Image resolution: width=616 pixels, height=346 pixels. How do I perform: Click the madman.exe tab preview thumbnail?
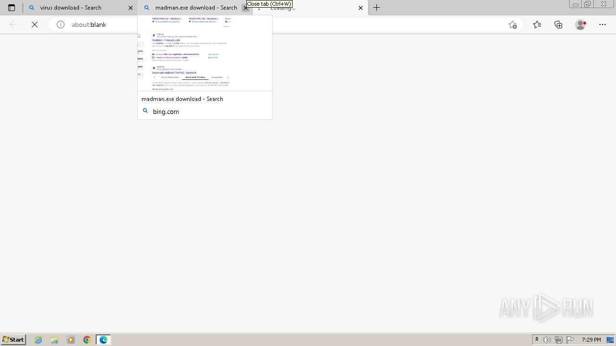point(205,53)
